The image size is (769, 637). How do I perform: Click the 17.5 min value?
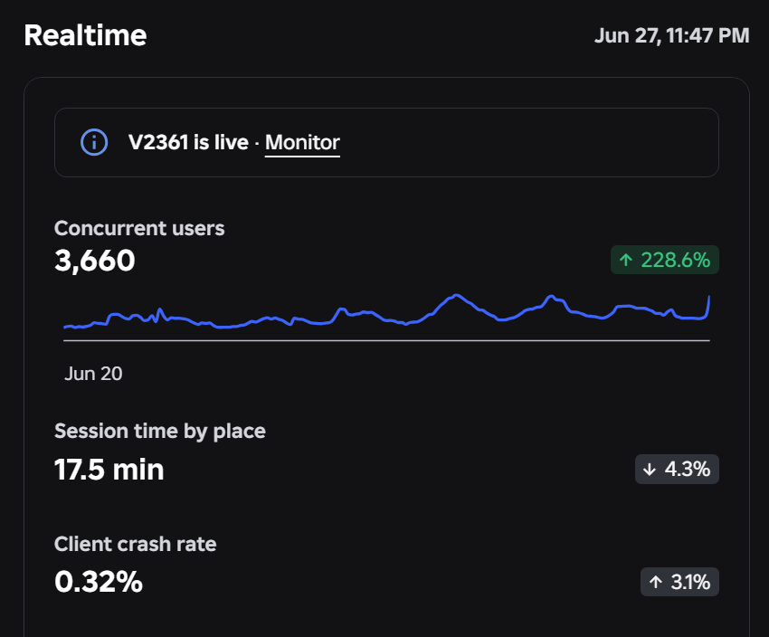109,470
